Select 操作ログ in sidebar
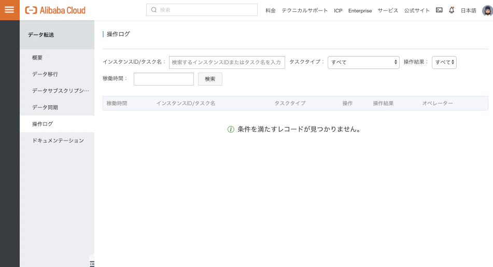This screenshot has width=493, height=267. click(57, 124)
